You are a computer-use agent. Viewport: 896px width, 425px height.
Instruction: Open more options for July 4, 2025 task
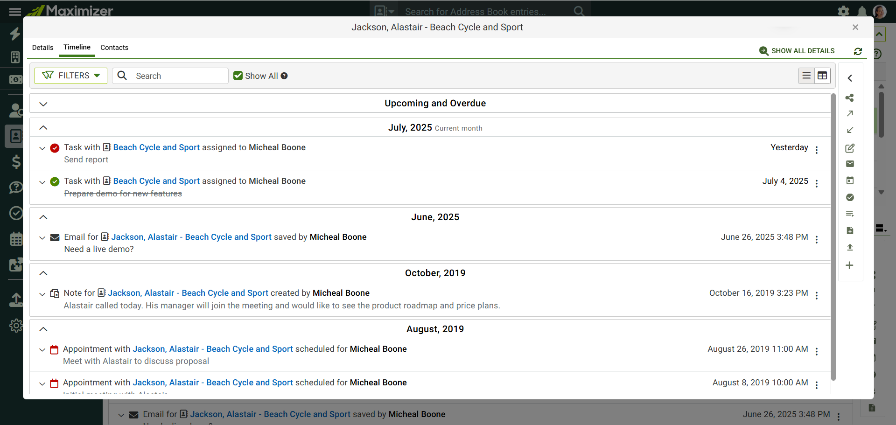pyautogui.click(x=817, y=183)
